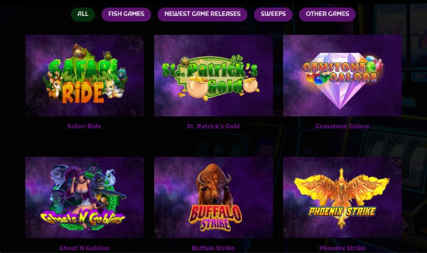The height and width of the screenshot is (253, 427).
Task: Click the Gemstone Galore title link
Action: tap(342, 126)
